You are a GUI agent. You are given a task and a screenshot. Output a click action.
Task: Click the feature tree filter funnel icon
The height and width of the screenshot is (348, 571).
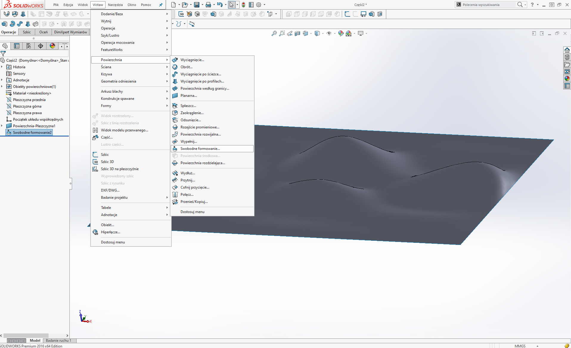pyautogui.click(x=3, y=54)
